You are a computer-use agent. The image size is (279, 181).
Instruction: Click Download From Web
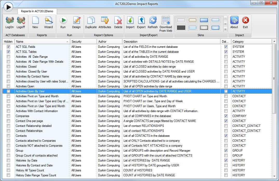tap(166, 24)
